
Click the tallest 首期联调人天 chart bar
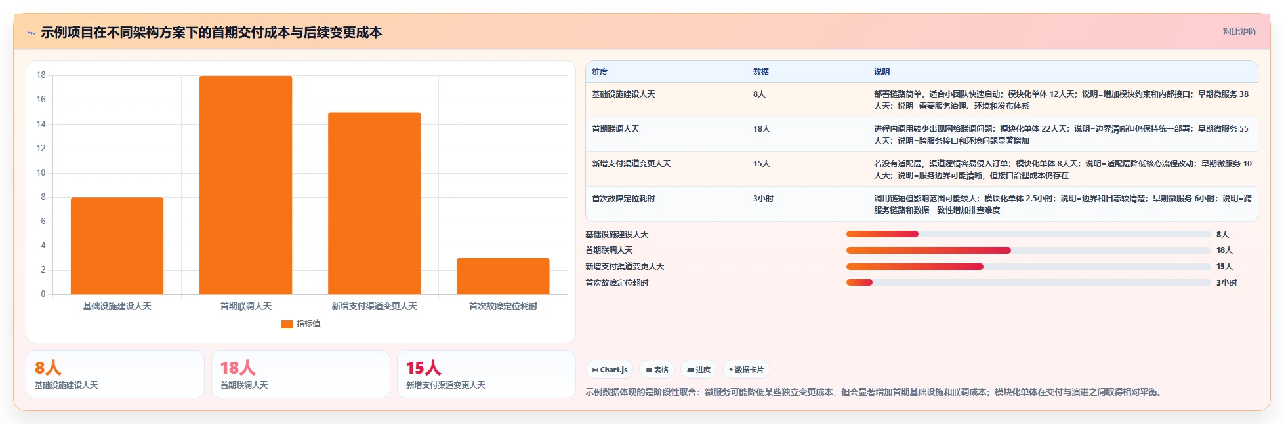coord(245,185)
